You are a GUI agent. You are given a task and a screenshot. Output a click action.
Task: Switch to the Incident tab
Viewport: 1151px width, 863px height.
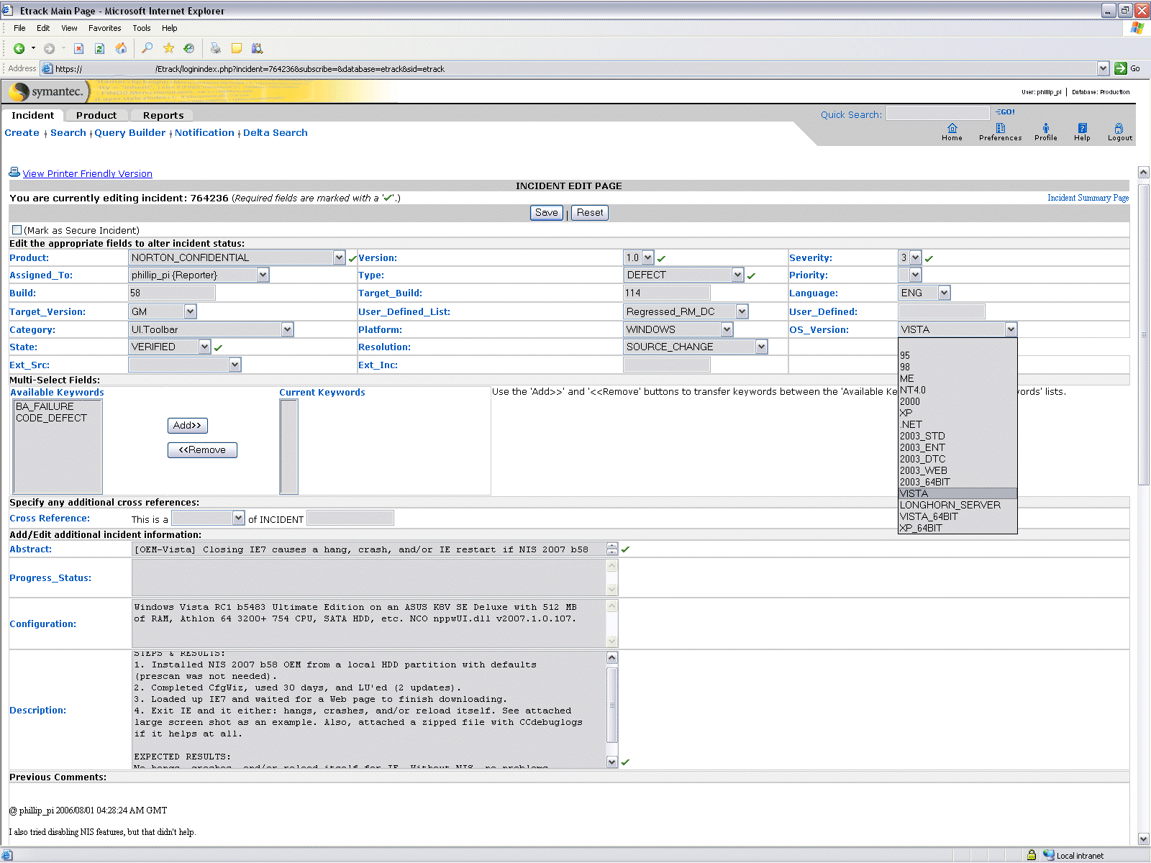pyautogui.click(x=33, y=115)
